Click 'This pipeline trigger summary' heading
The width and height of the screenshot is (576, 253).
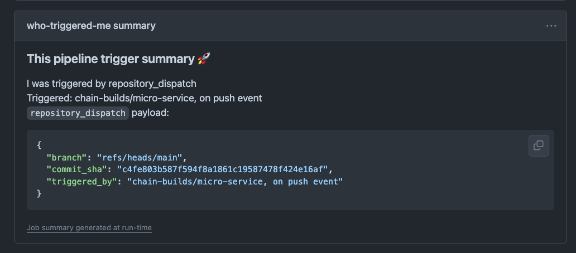[x=111, y=59]
